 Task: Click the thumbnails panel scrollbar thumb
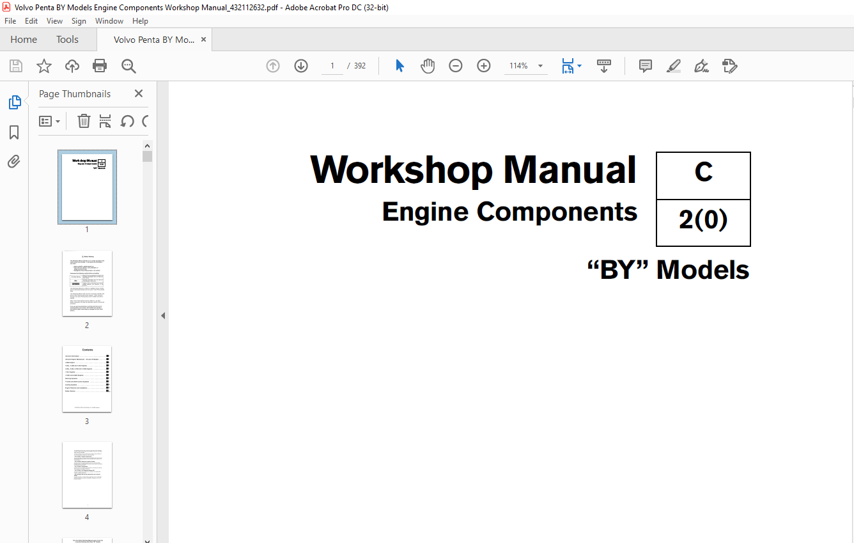pos(148,157)
